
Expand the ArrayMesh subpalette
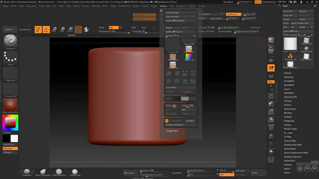pos(289,81)
